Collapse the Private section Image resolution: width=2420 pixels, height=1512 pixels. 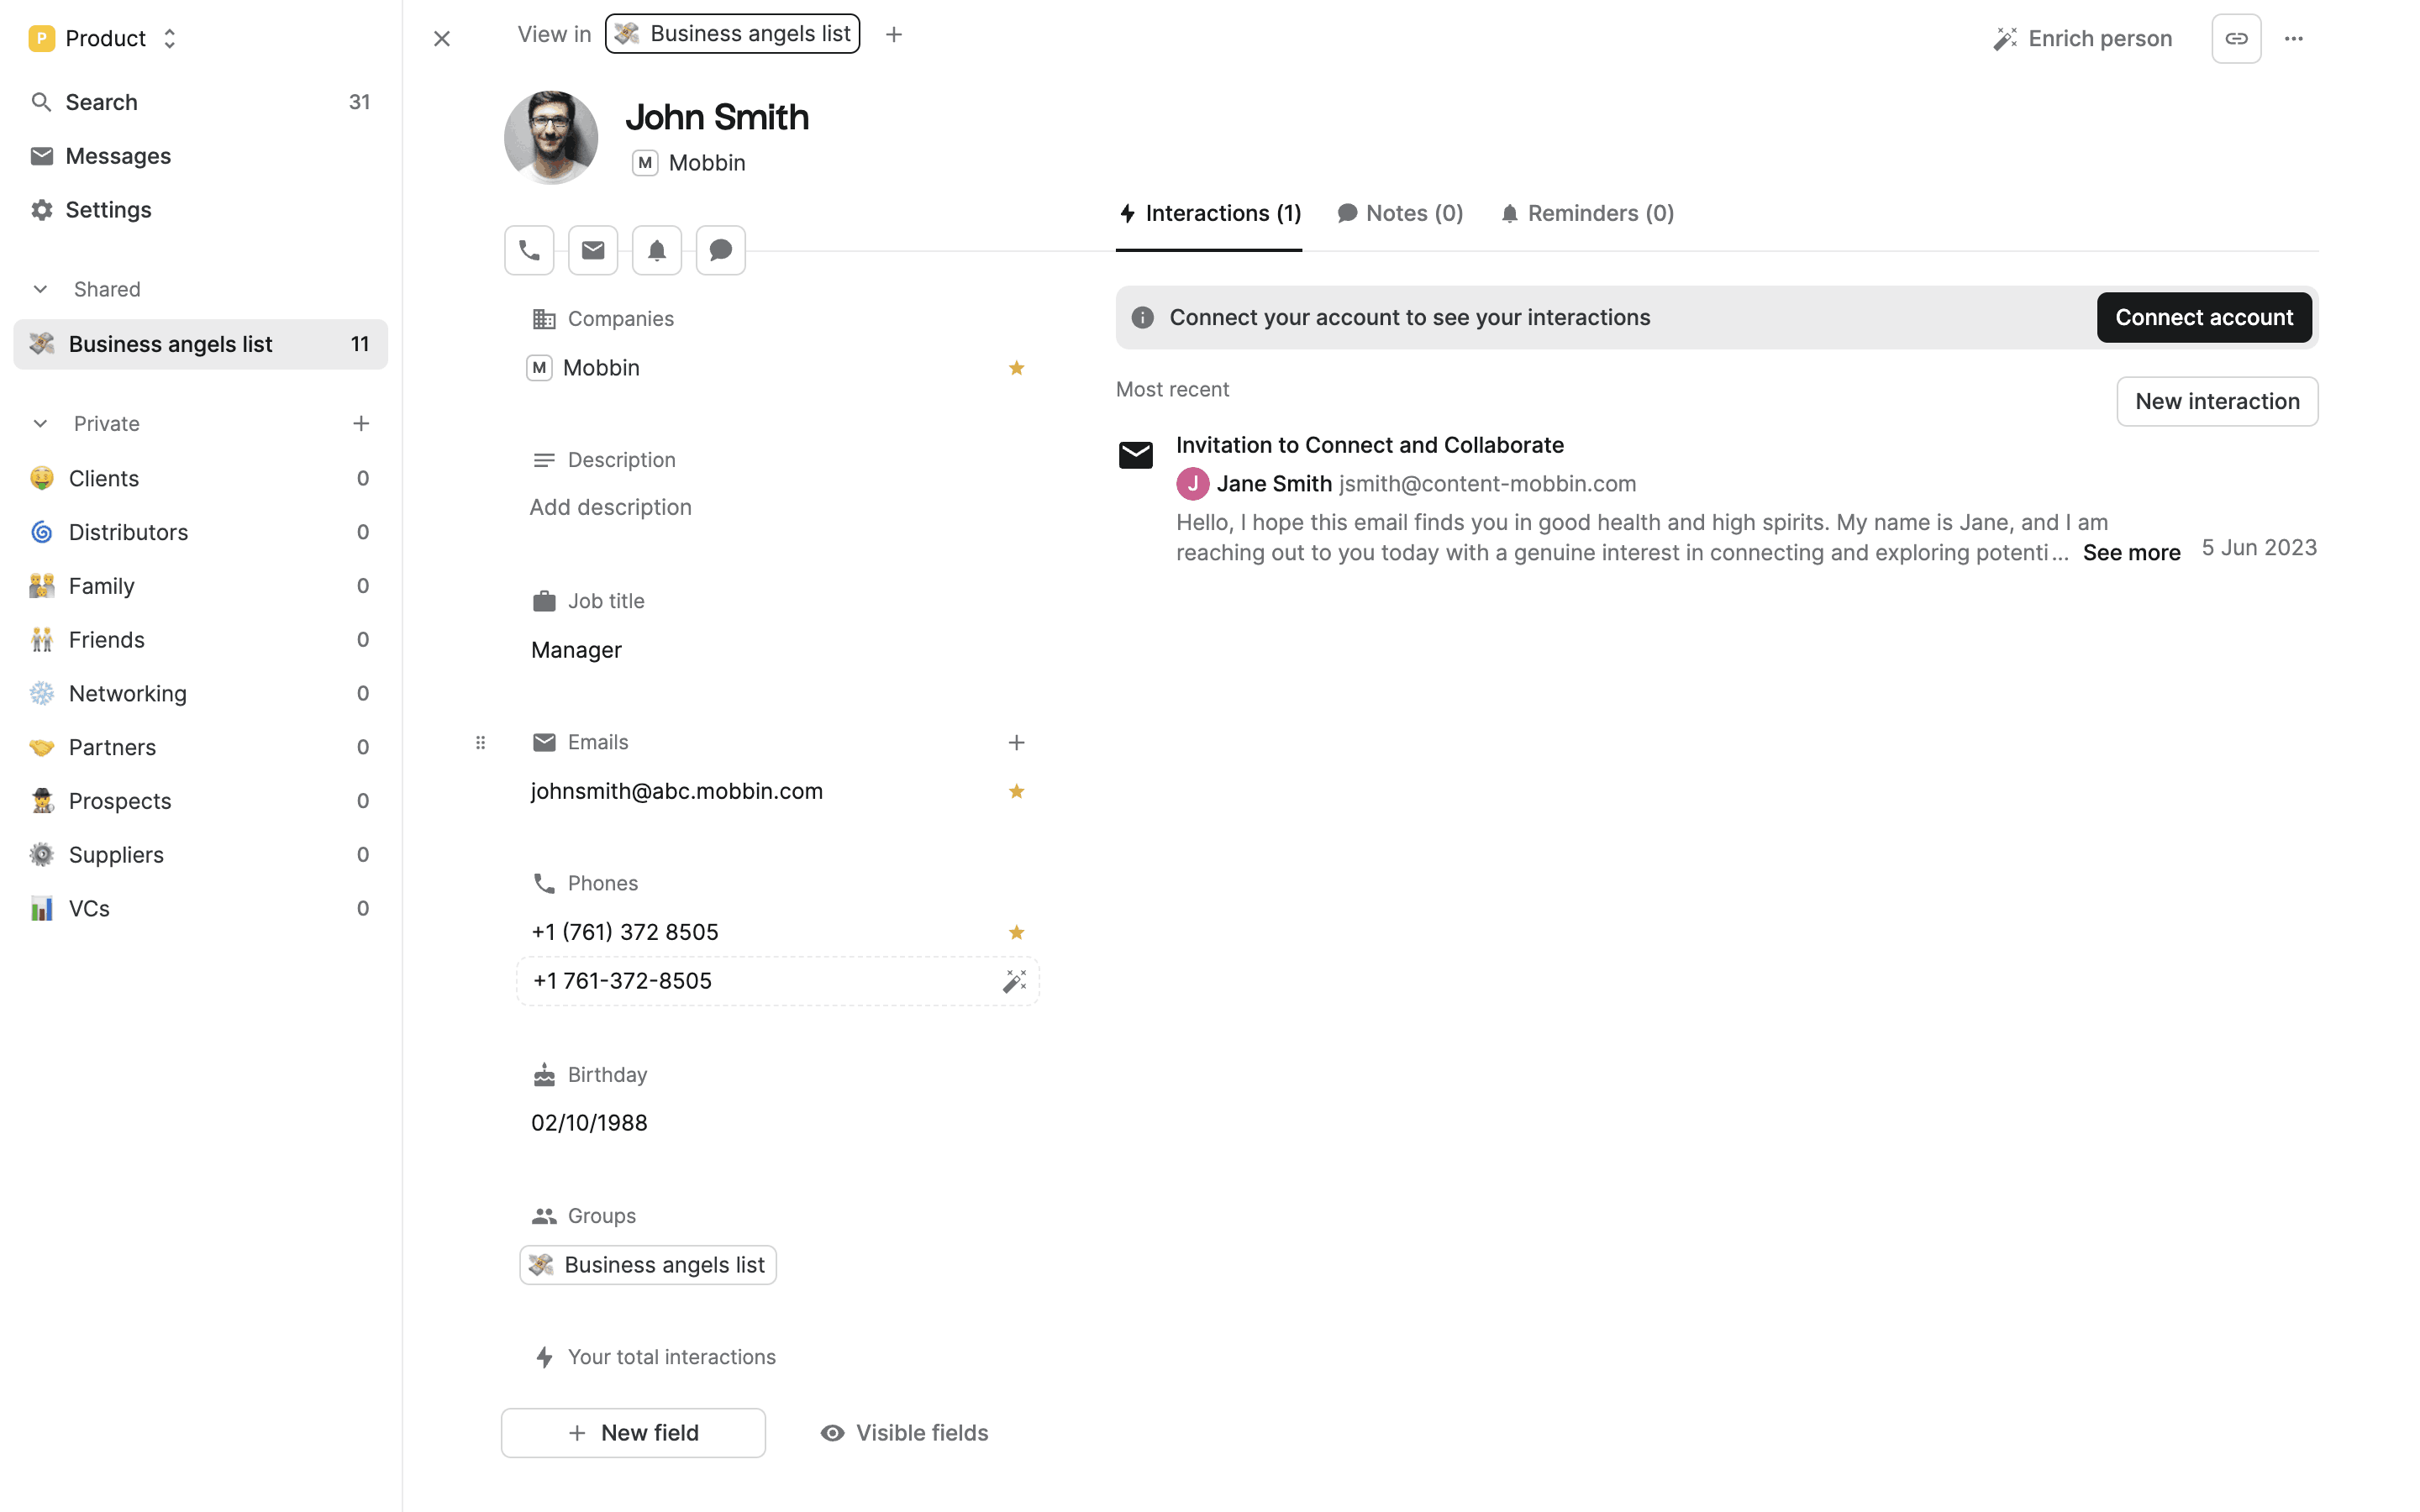coord(40,424)
